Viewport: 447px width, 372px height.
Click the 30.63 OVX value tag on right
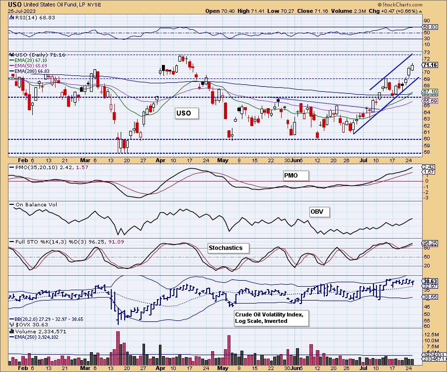pos(430,281)
